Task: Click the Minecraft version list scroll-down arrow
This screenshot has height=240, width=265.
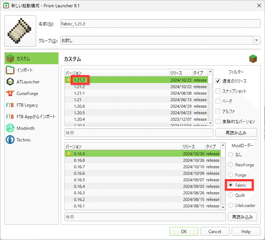Action: (210, 123)
